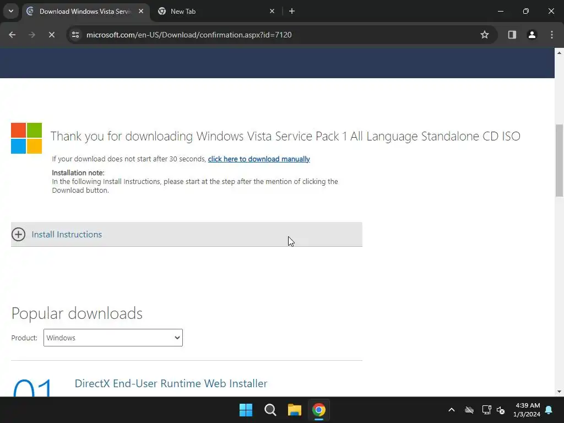
Task: Close the New Tab tab
Action: pyautogui.click(x=272, y=11)
